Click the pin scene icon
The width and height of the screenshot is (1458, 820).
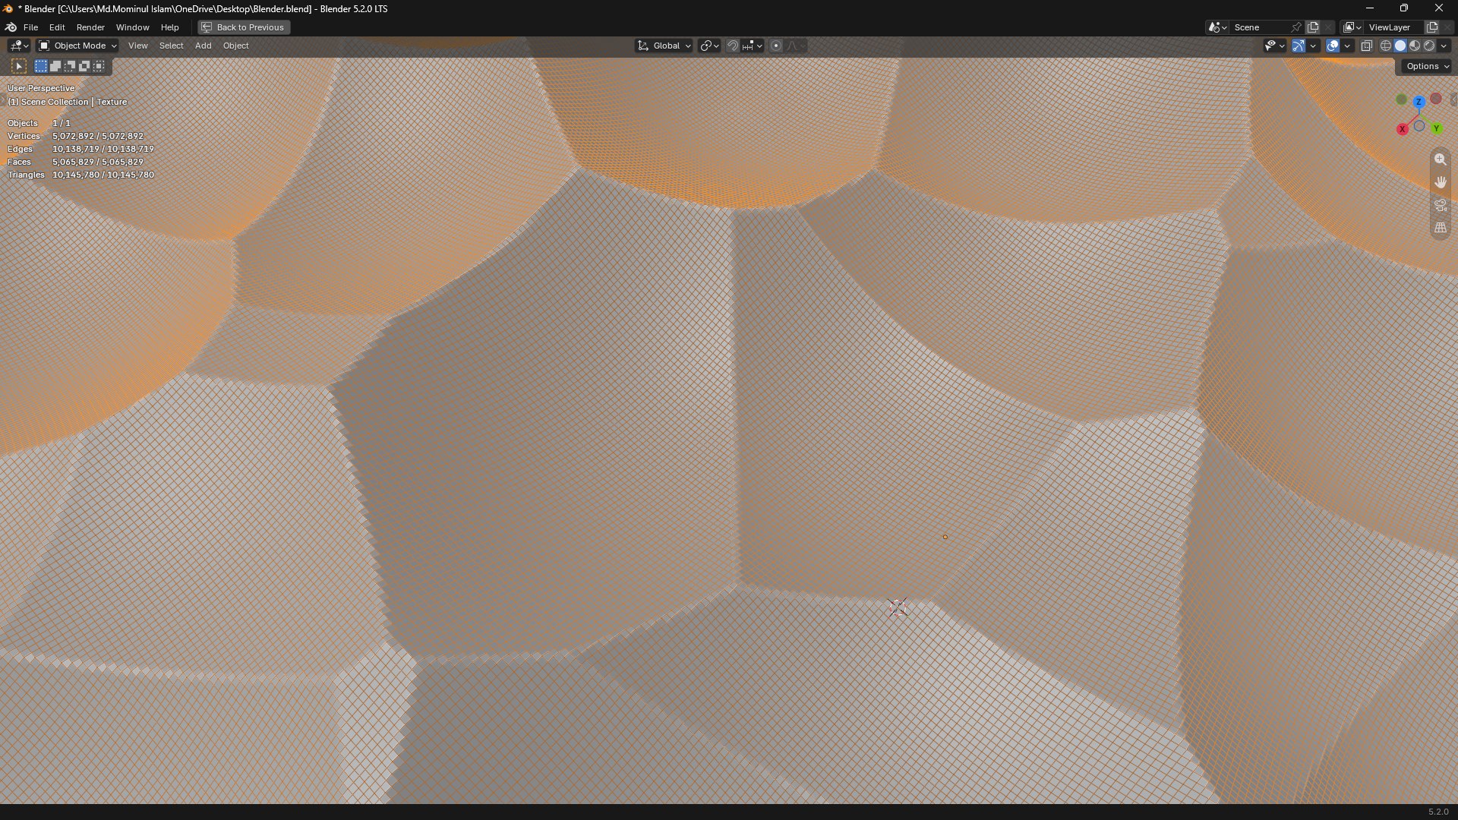click(1295, 27)
